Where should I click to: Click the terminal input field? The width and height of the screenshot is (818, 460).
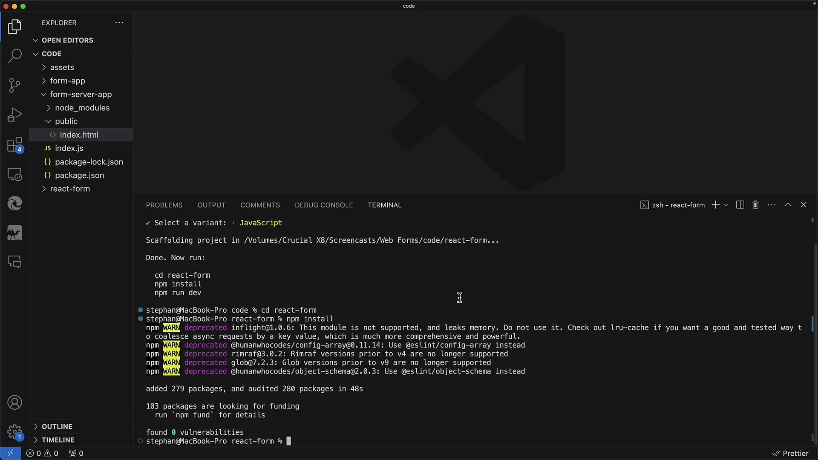tap(289, 441)
